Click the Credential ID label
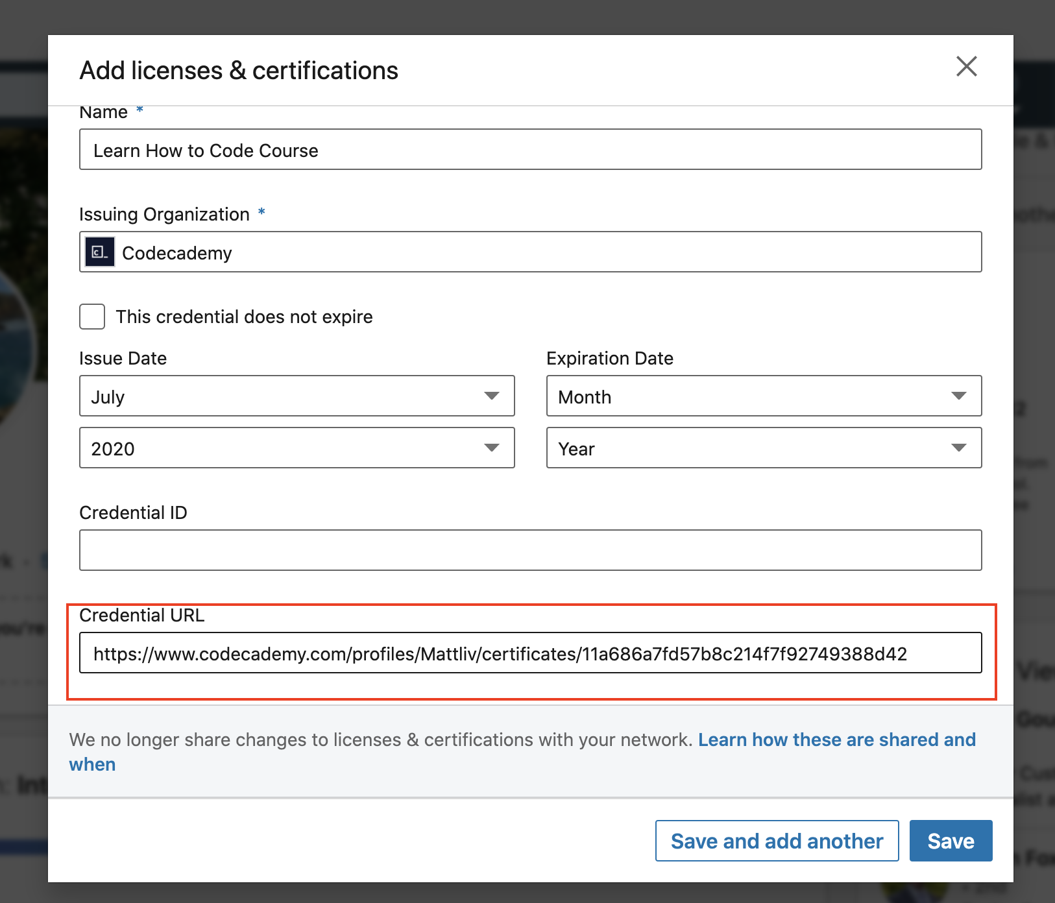Screen dimensions: 1055x903 coord(133,513)
